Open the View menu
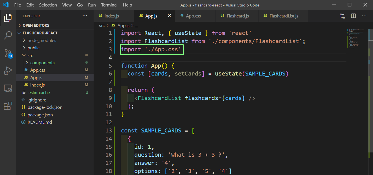The width and height of the screenshot is (373, 175). [x=67, y=5]
